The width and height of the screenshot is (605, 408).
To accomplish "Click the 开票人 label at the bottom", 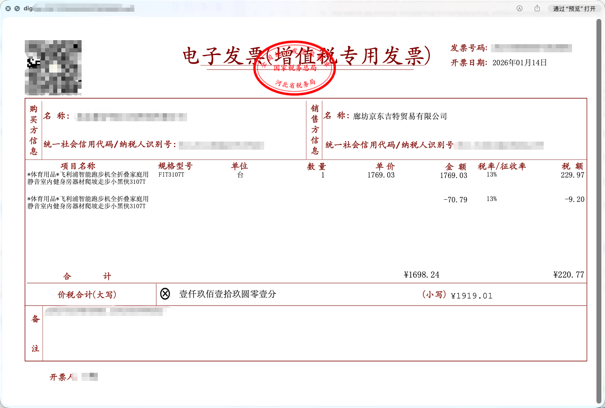I will pyautogui.click(x=62, y=377).
